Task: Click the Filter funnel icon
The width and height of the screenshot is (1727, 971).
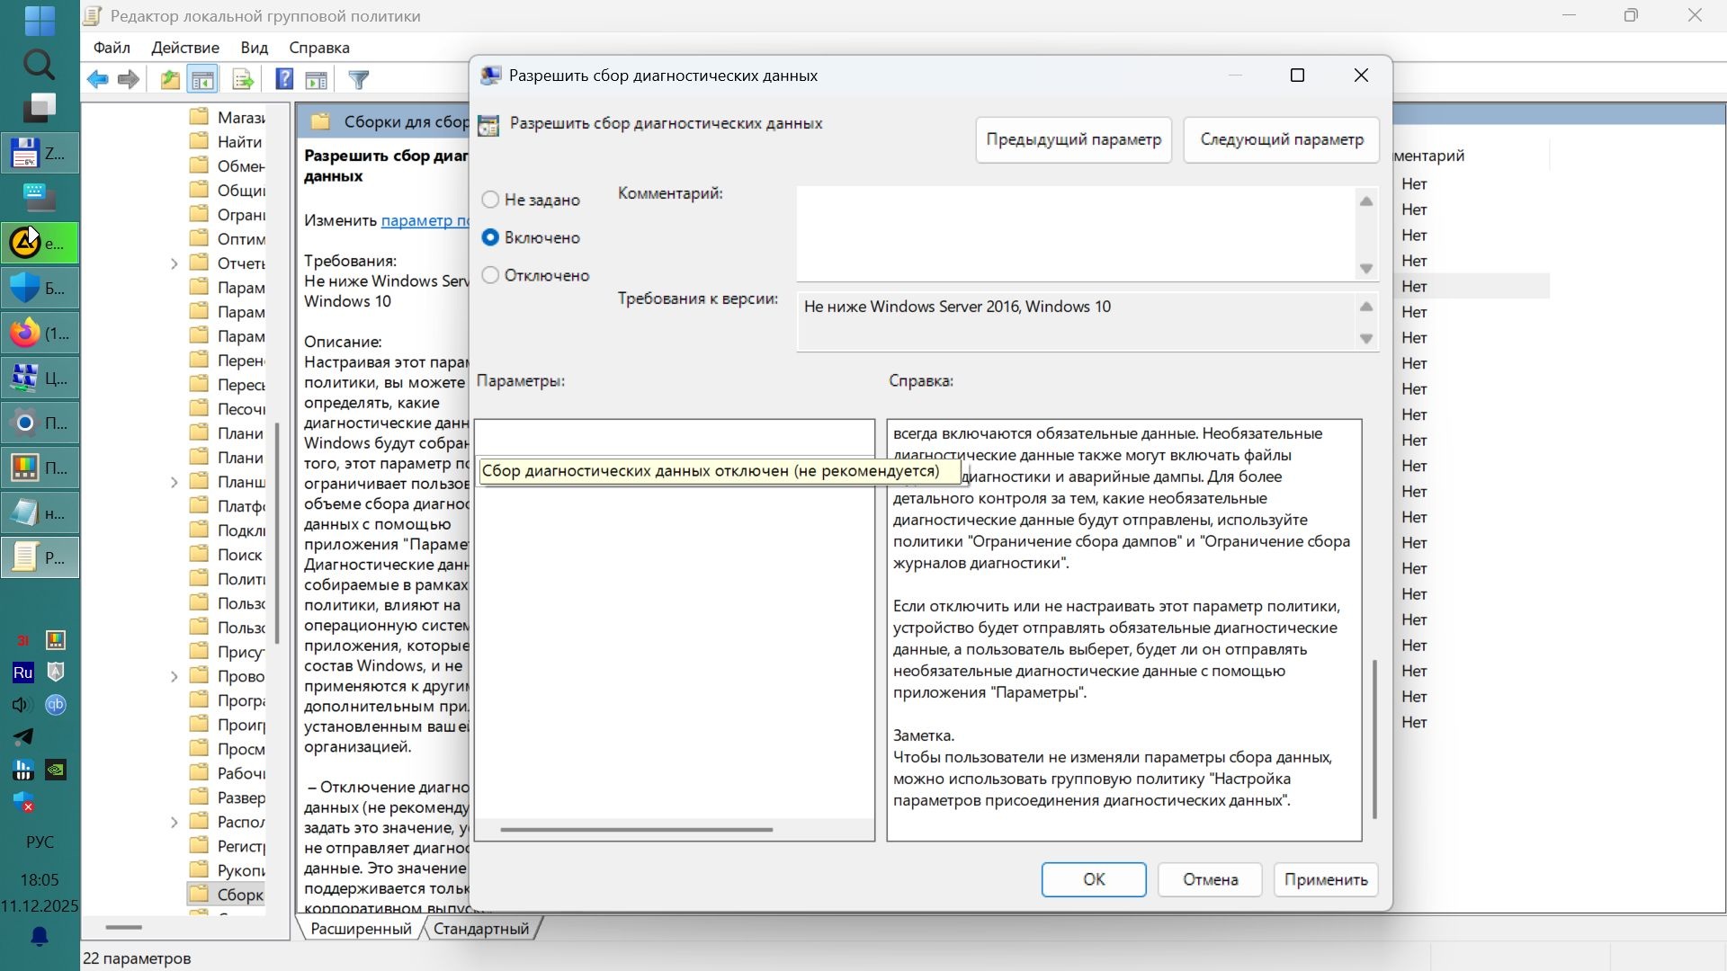Action: point(359,80)
